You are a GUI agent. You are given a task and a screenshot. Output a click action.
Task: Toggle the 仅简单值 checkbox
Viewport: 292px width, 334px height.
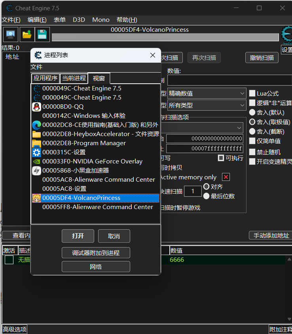[x=252, y=141]
